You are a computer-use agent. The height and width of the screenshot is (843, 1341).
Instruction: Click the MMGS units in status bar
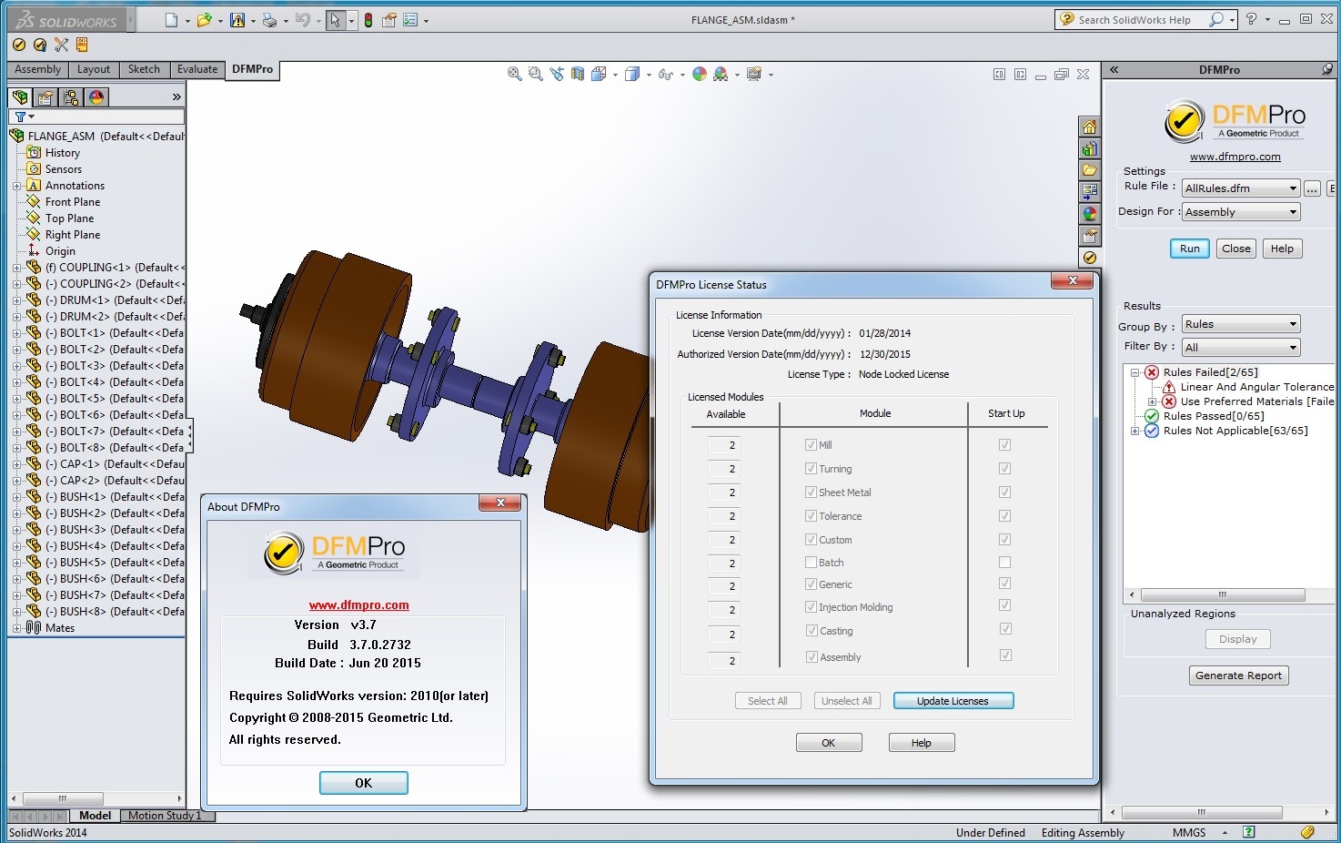tap(1188, 832)
